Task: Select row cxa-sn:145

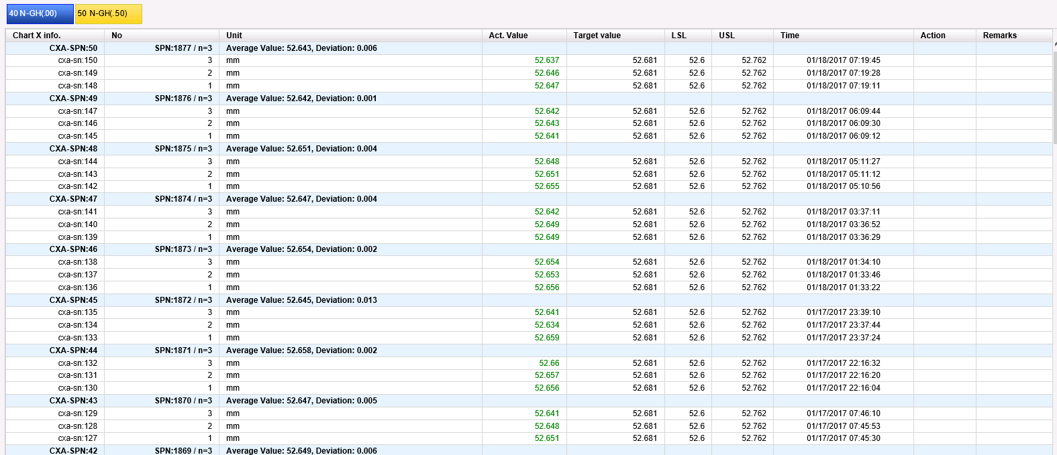Action: (529, 136)
